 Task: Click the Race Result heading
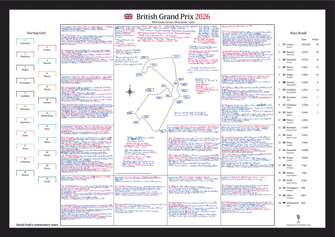298,33
